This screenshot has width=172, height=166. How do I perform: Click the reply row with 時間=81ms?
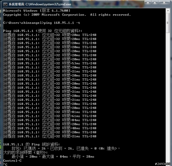point(50,112)
